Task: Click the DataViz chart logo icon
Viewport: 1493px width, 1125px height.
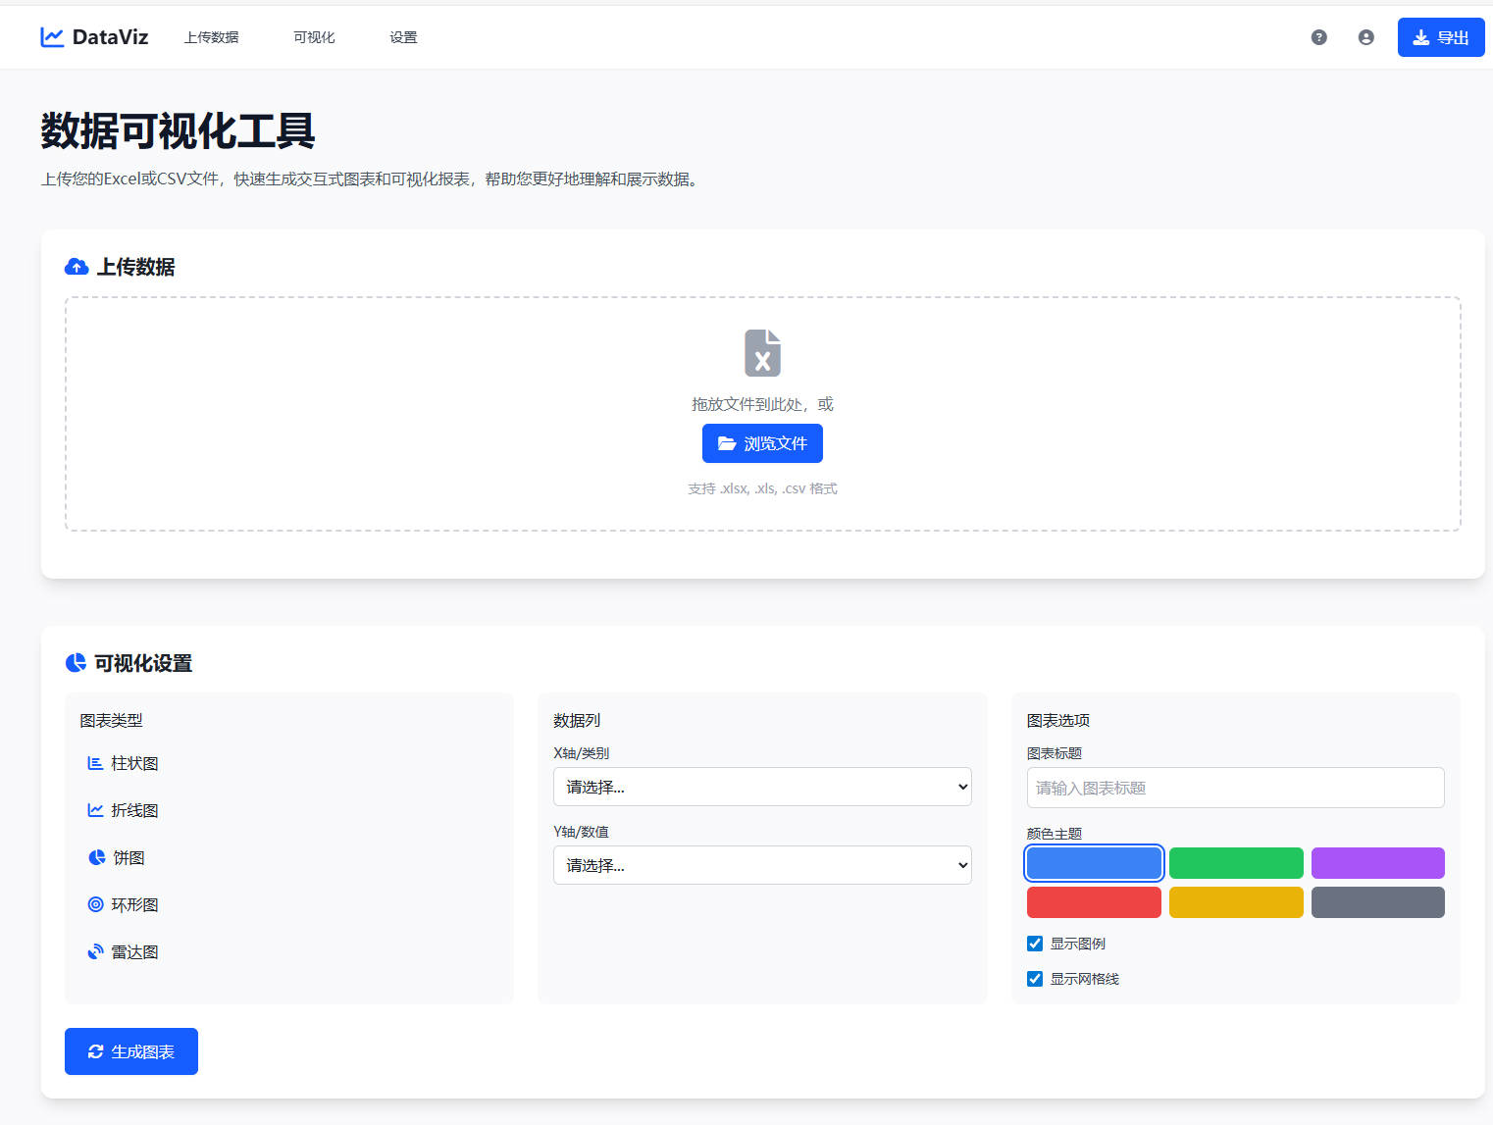Action: [52, 37]
